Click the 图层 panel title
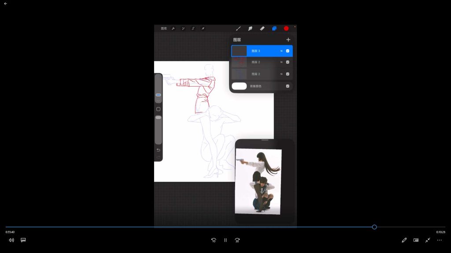 [237, 40]
